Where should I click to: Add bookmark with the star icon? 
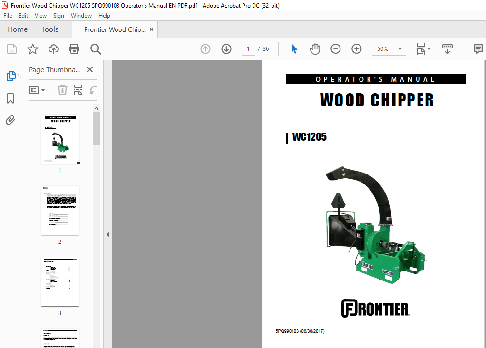[x=32, y=49]
